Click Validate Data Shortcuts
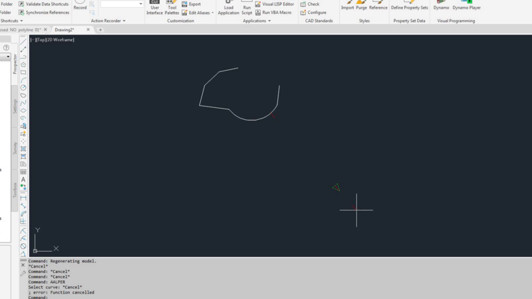This screenshot has height=299, width=532. pyautogui.click(x=44, y=4)
